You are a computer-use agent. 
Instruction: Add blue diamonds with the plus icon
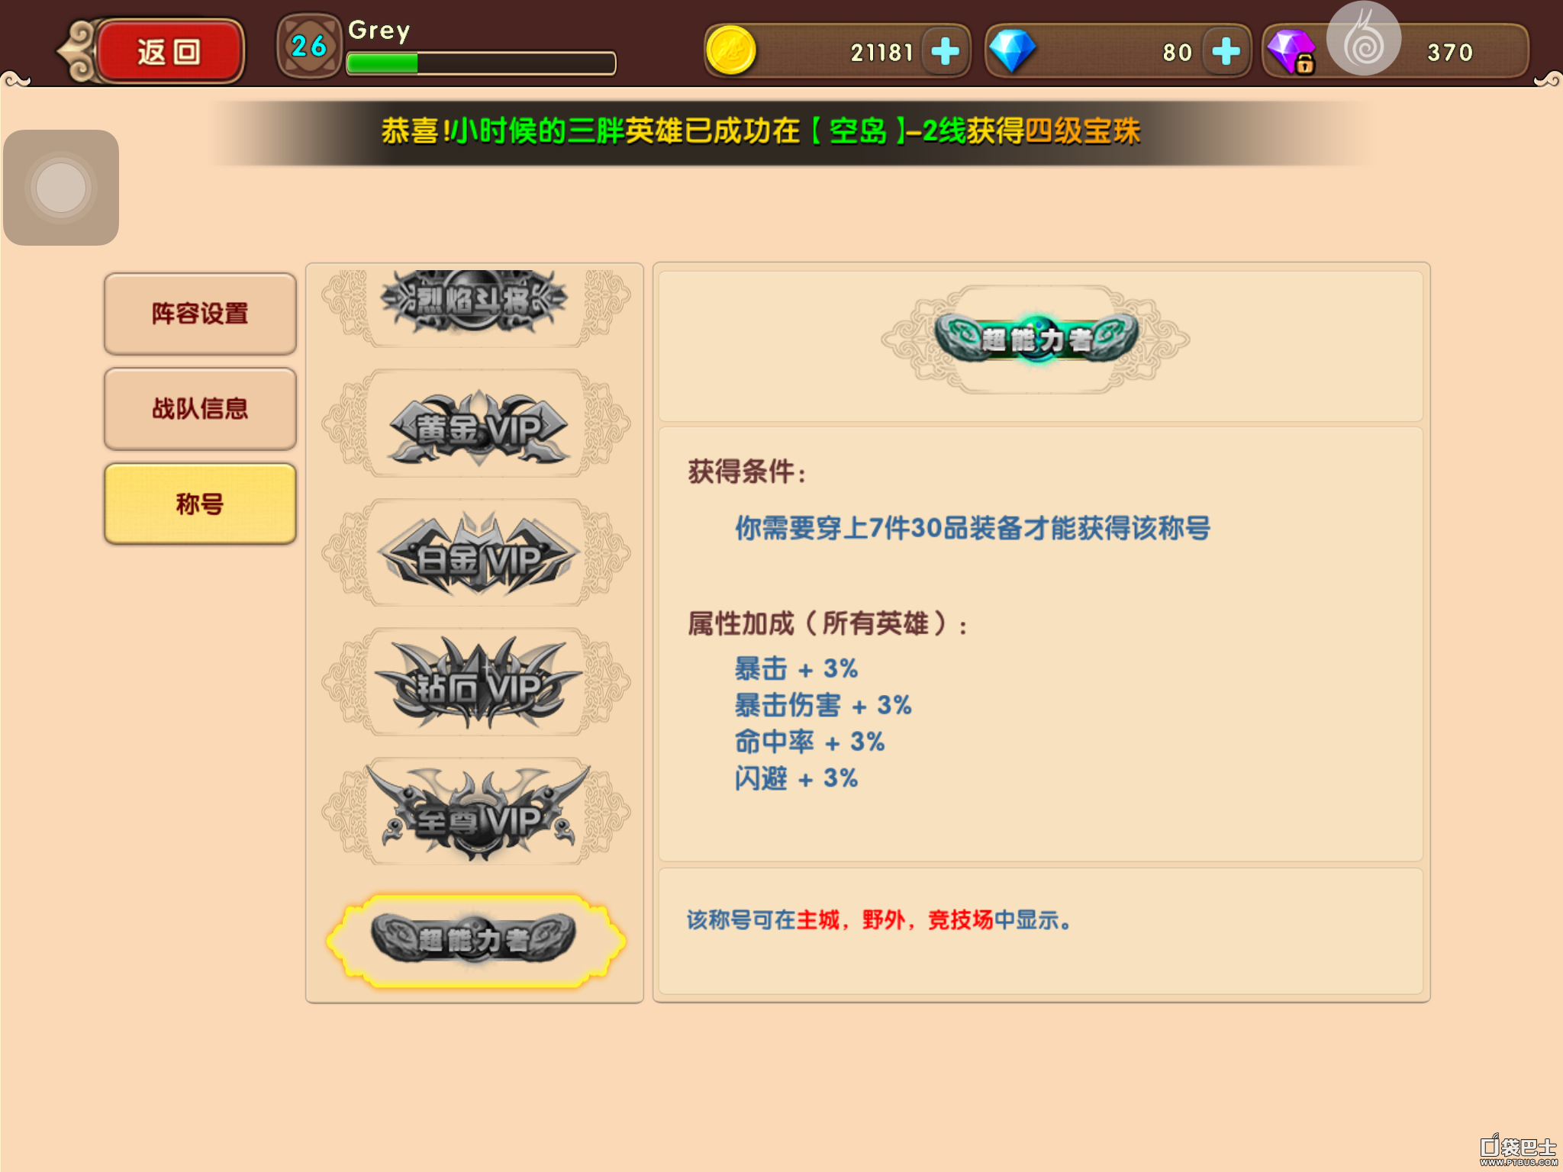[x=1226, y=51]
